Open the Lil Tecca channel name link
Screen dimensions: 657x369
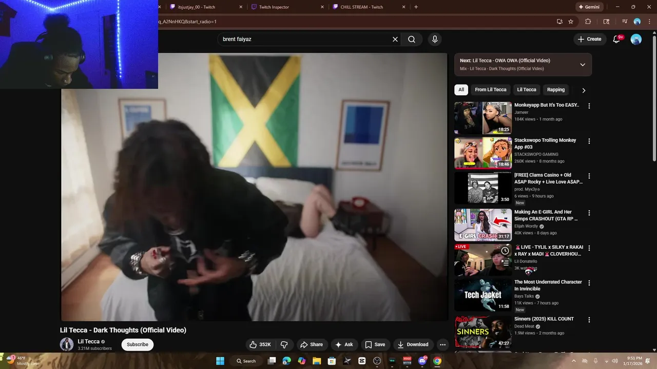[89, 341]
